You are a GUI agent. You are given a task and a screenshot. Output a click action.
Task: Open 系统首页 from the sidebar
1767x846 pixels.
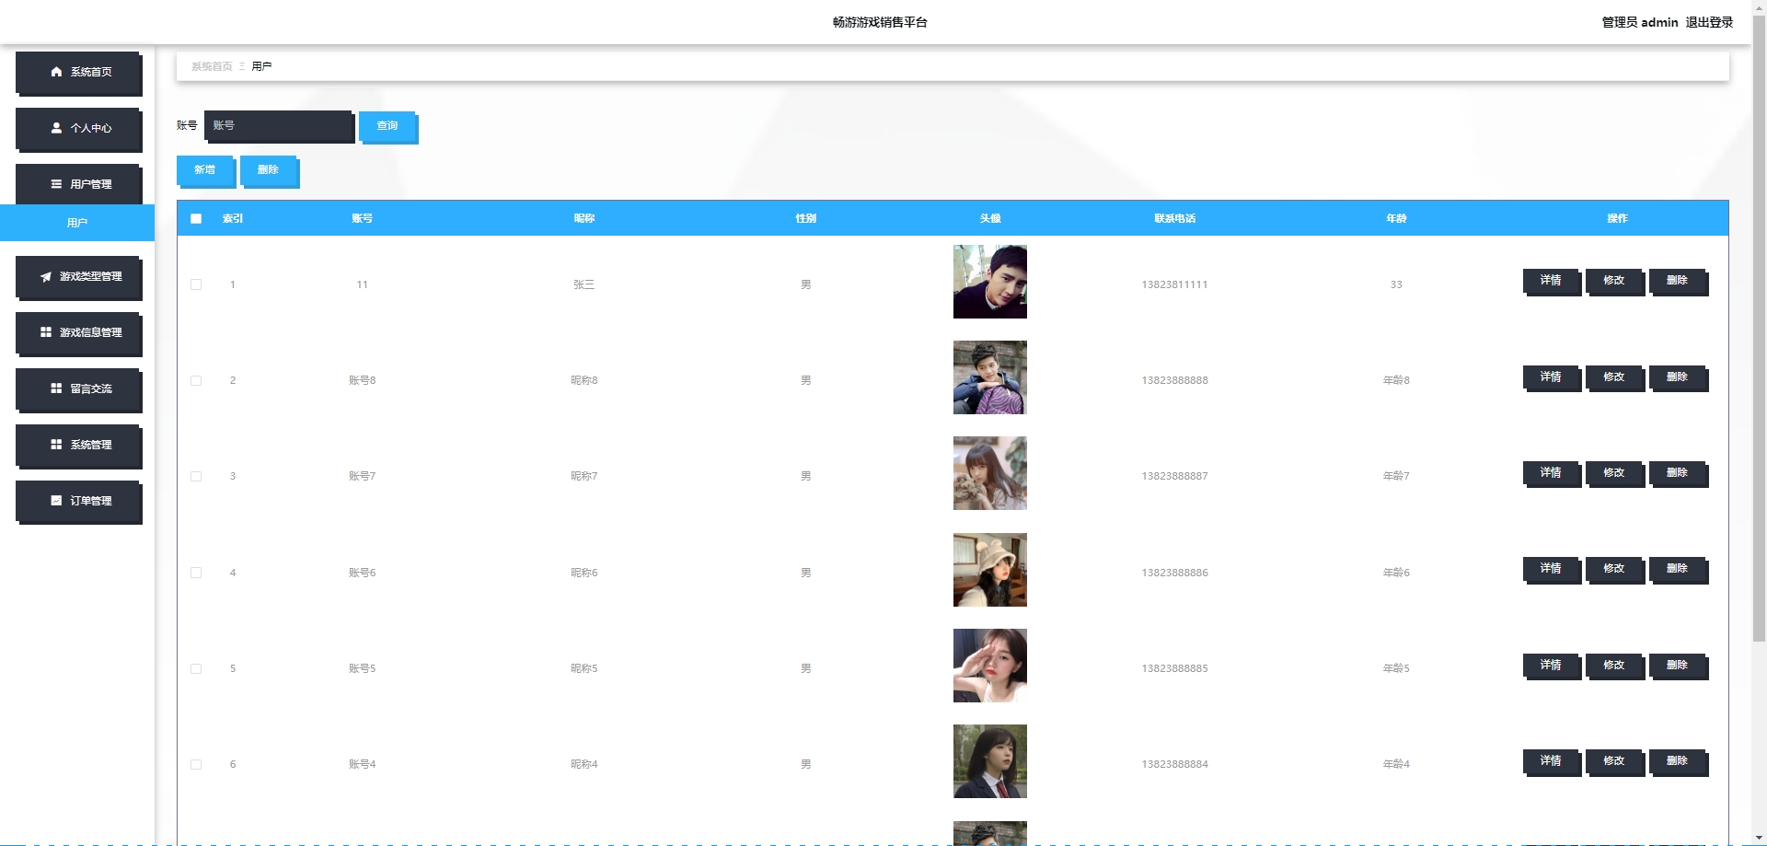click(x=79, y=73)
